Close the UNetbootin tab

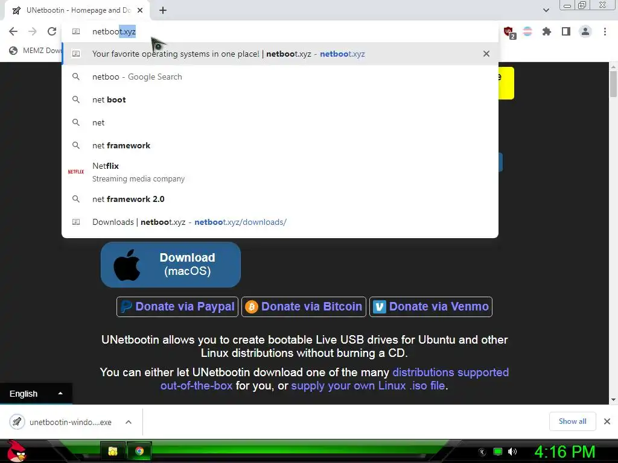pos(140,11)
